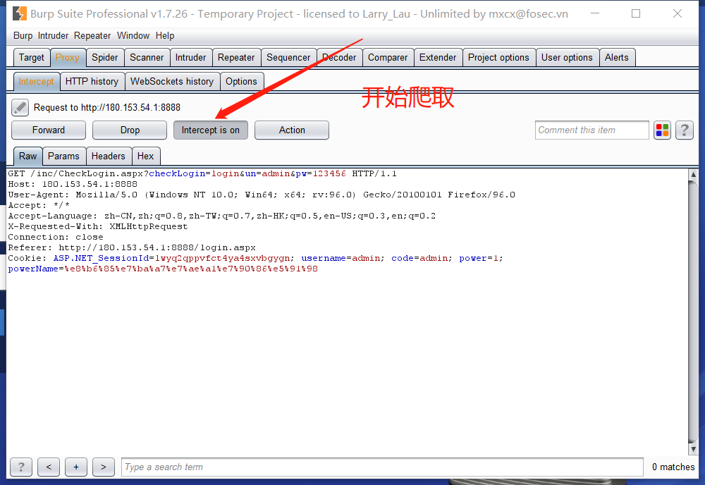Open the Intruder tool tab
This screenshot has width=705, height=485.
pyautogui.click(x=190, y=58)
